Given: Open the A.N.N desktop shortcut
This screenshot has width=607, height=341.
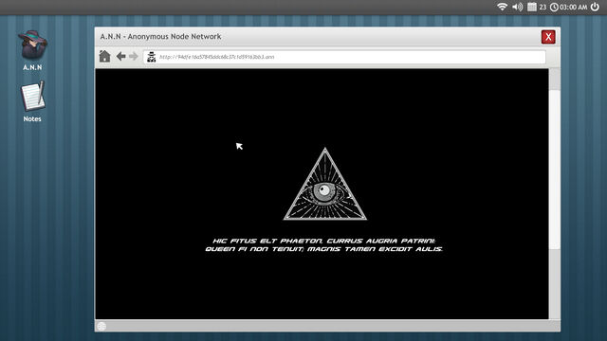Looking at the screenshot, I should coord(32,50).
